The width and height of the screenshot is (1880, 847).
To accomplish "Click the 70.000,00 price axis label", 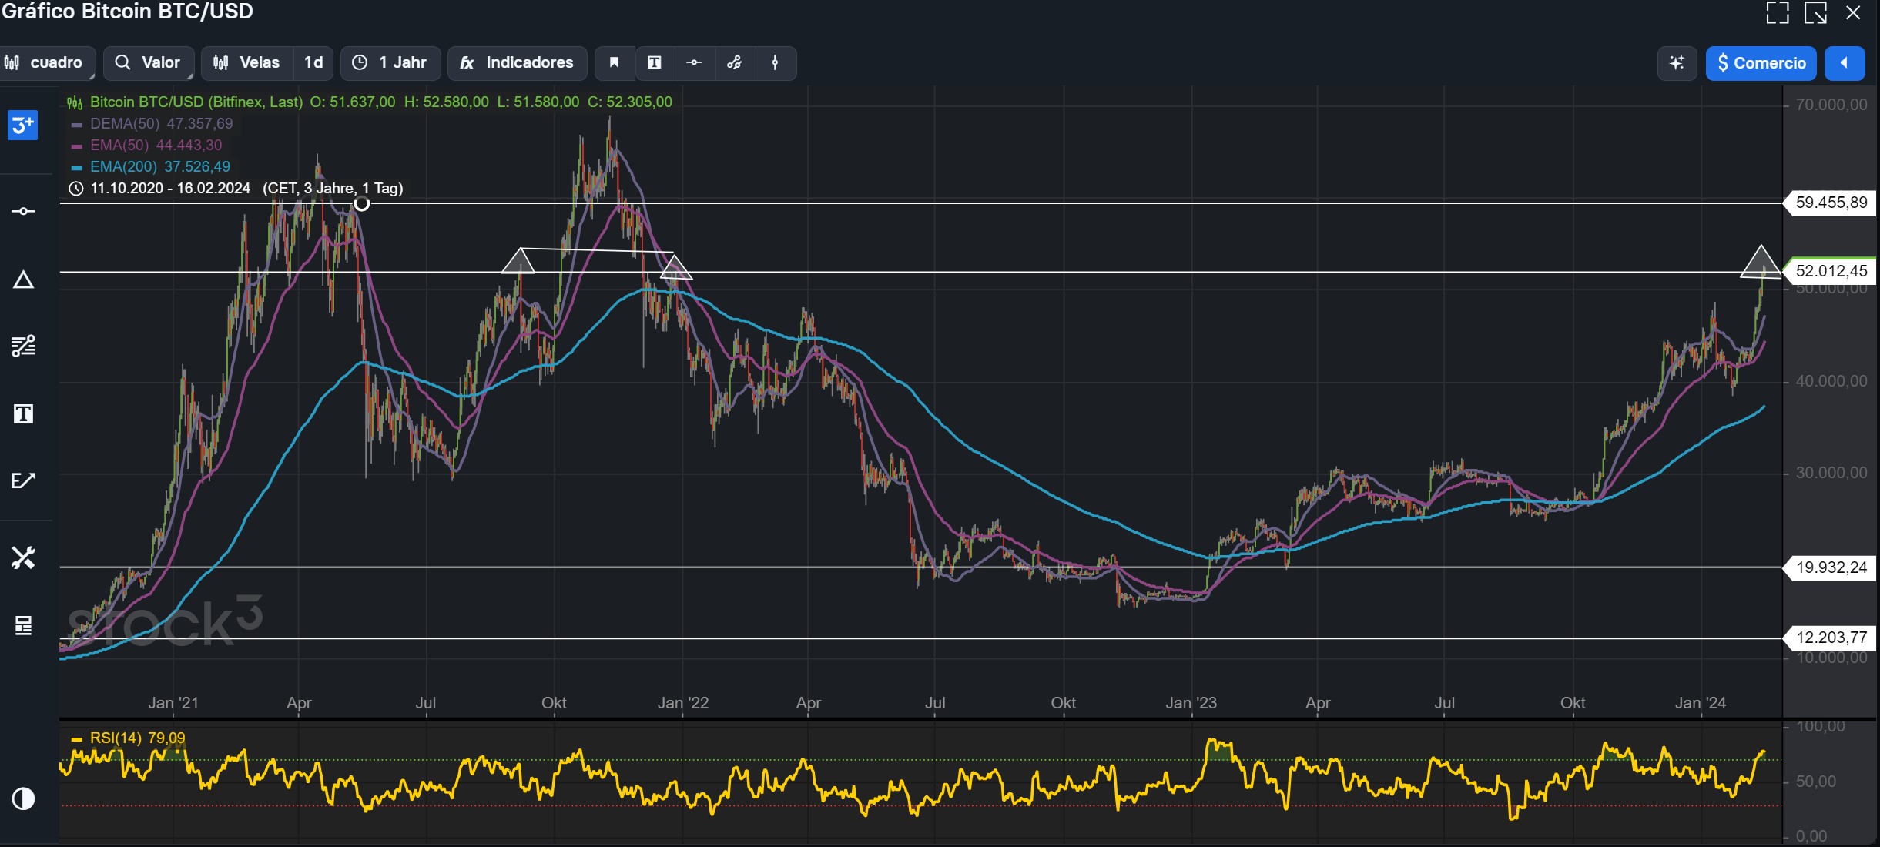I will [1831, 105].
